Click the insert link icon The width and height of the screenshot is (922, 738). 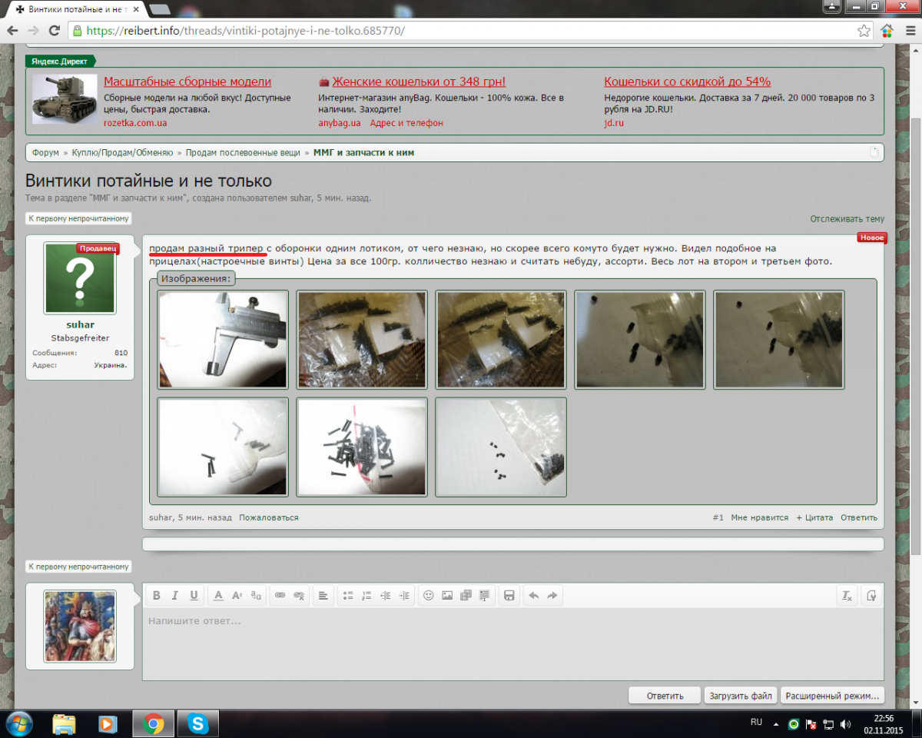(280, 595)
